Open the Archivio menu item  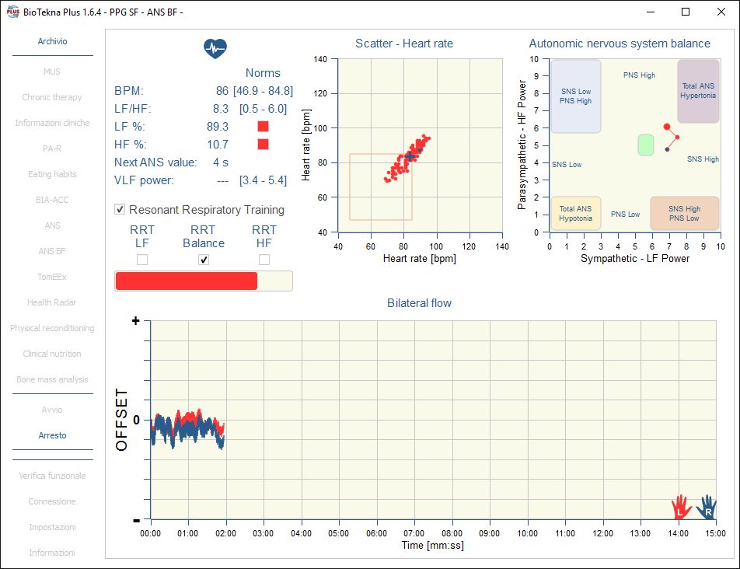[x=52, y=41]
